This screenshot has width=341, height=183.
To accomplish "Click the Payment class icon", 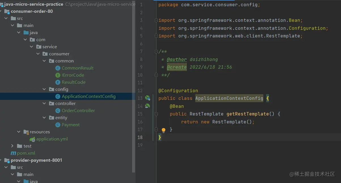I will pos(58,125).
